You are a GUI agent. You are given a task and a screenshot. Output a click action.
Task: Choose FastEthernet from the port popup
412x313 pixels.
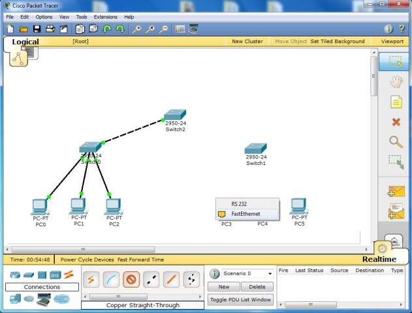(246, 213)
